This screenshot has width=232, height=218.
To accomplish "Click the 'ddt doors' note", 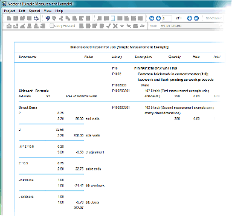I will pyautogui.click(x=92, y=202).
